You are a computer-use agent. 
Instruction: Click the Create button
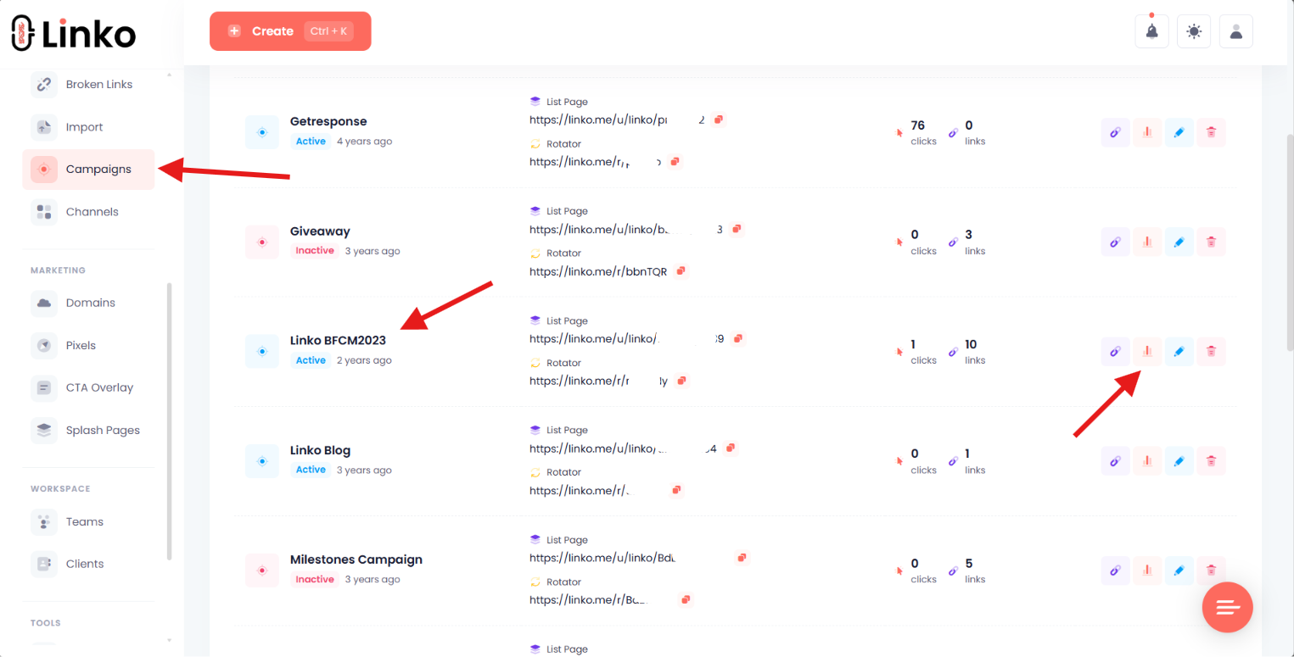290,31
